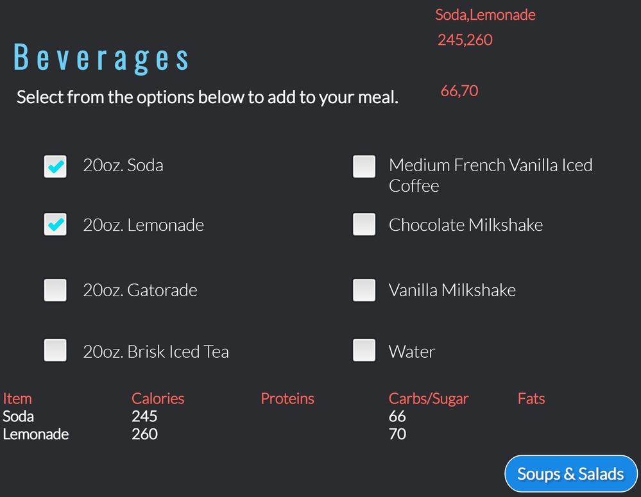Click the Carbs/Sugar column header
The image size is (641, 497).
429,398
